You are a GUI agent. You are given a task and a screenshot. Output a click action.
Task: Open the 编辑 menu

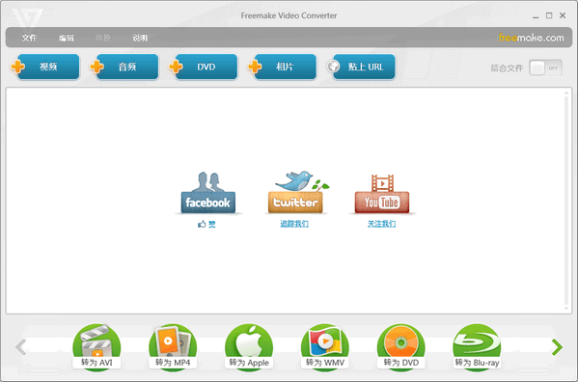[x=67, y=38]
